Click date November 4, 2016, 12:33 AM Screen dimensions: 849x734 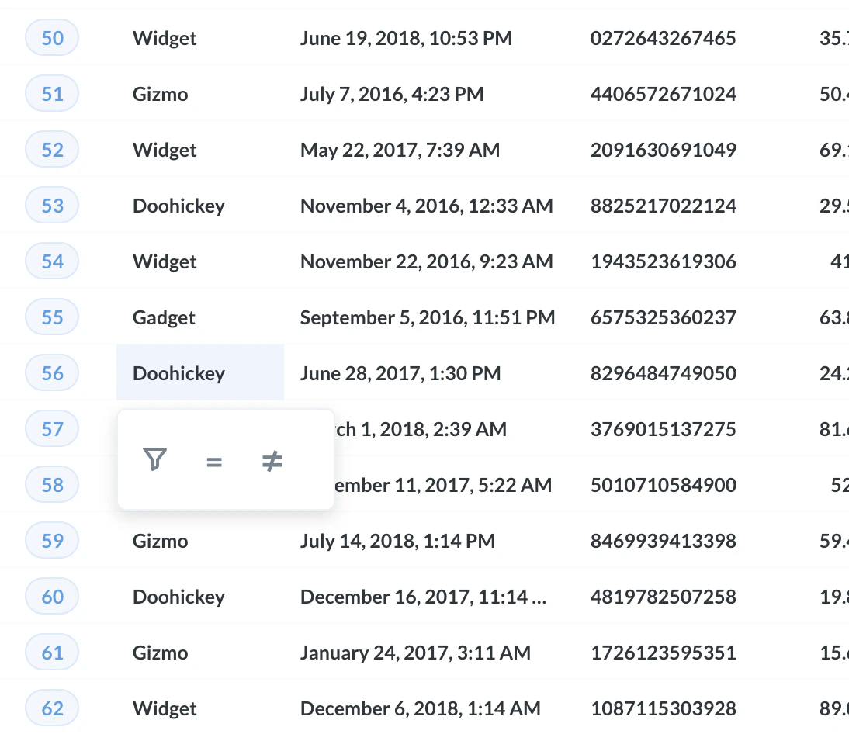[x=427, y=206]
